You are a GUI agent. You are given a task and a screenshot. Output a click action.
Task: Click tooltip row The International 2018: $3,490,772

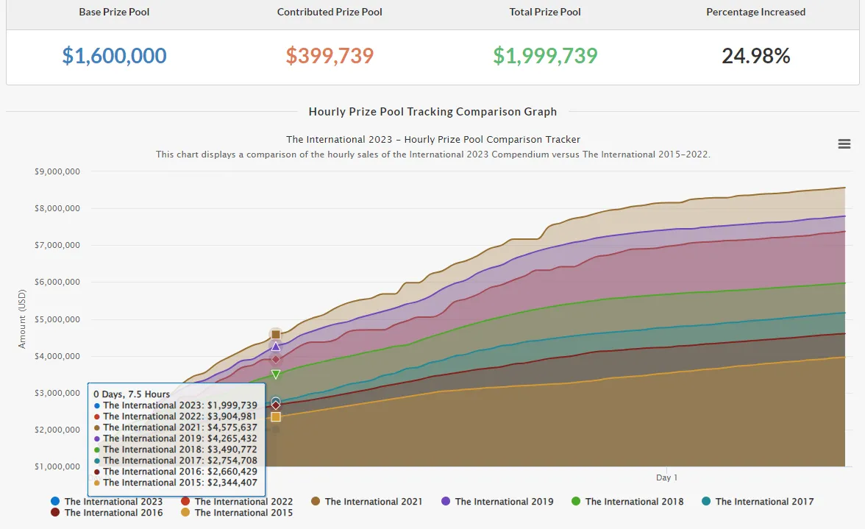tap(175, 450)
